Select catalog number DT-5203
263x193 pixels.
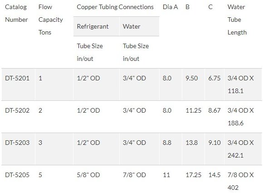tap(17, 143)
